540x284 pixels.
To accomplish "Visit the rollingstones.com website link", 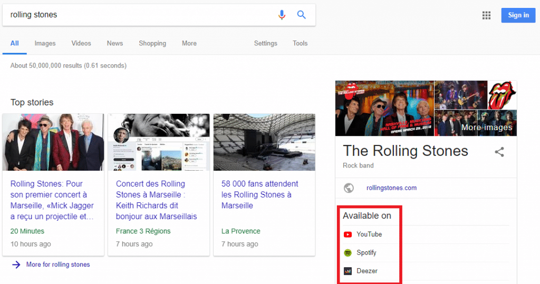I will click(x=392, y=188).
